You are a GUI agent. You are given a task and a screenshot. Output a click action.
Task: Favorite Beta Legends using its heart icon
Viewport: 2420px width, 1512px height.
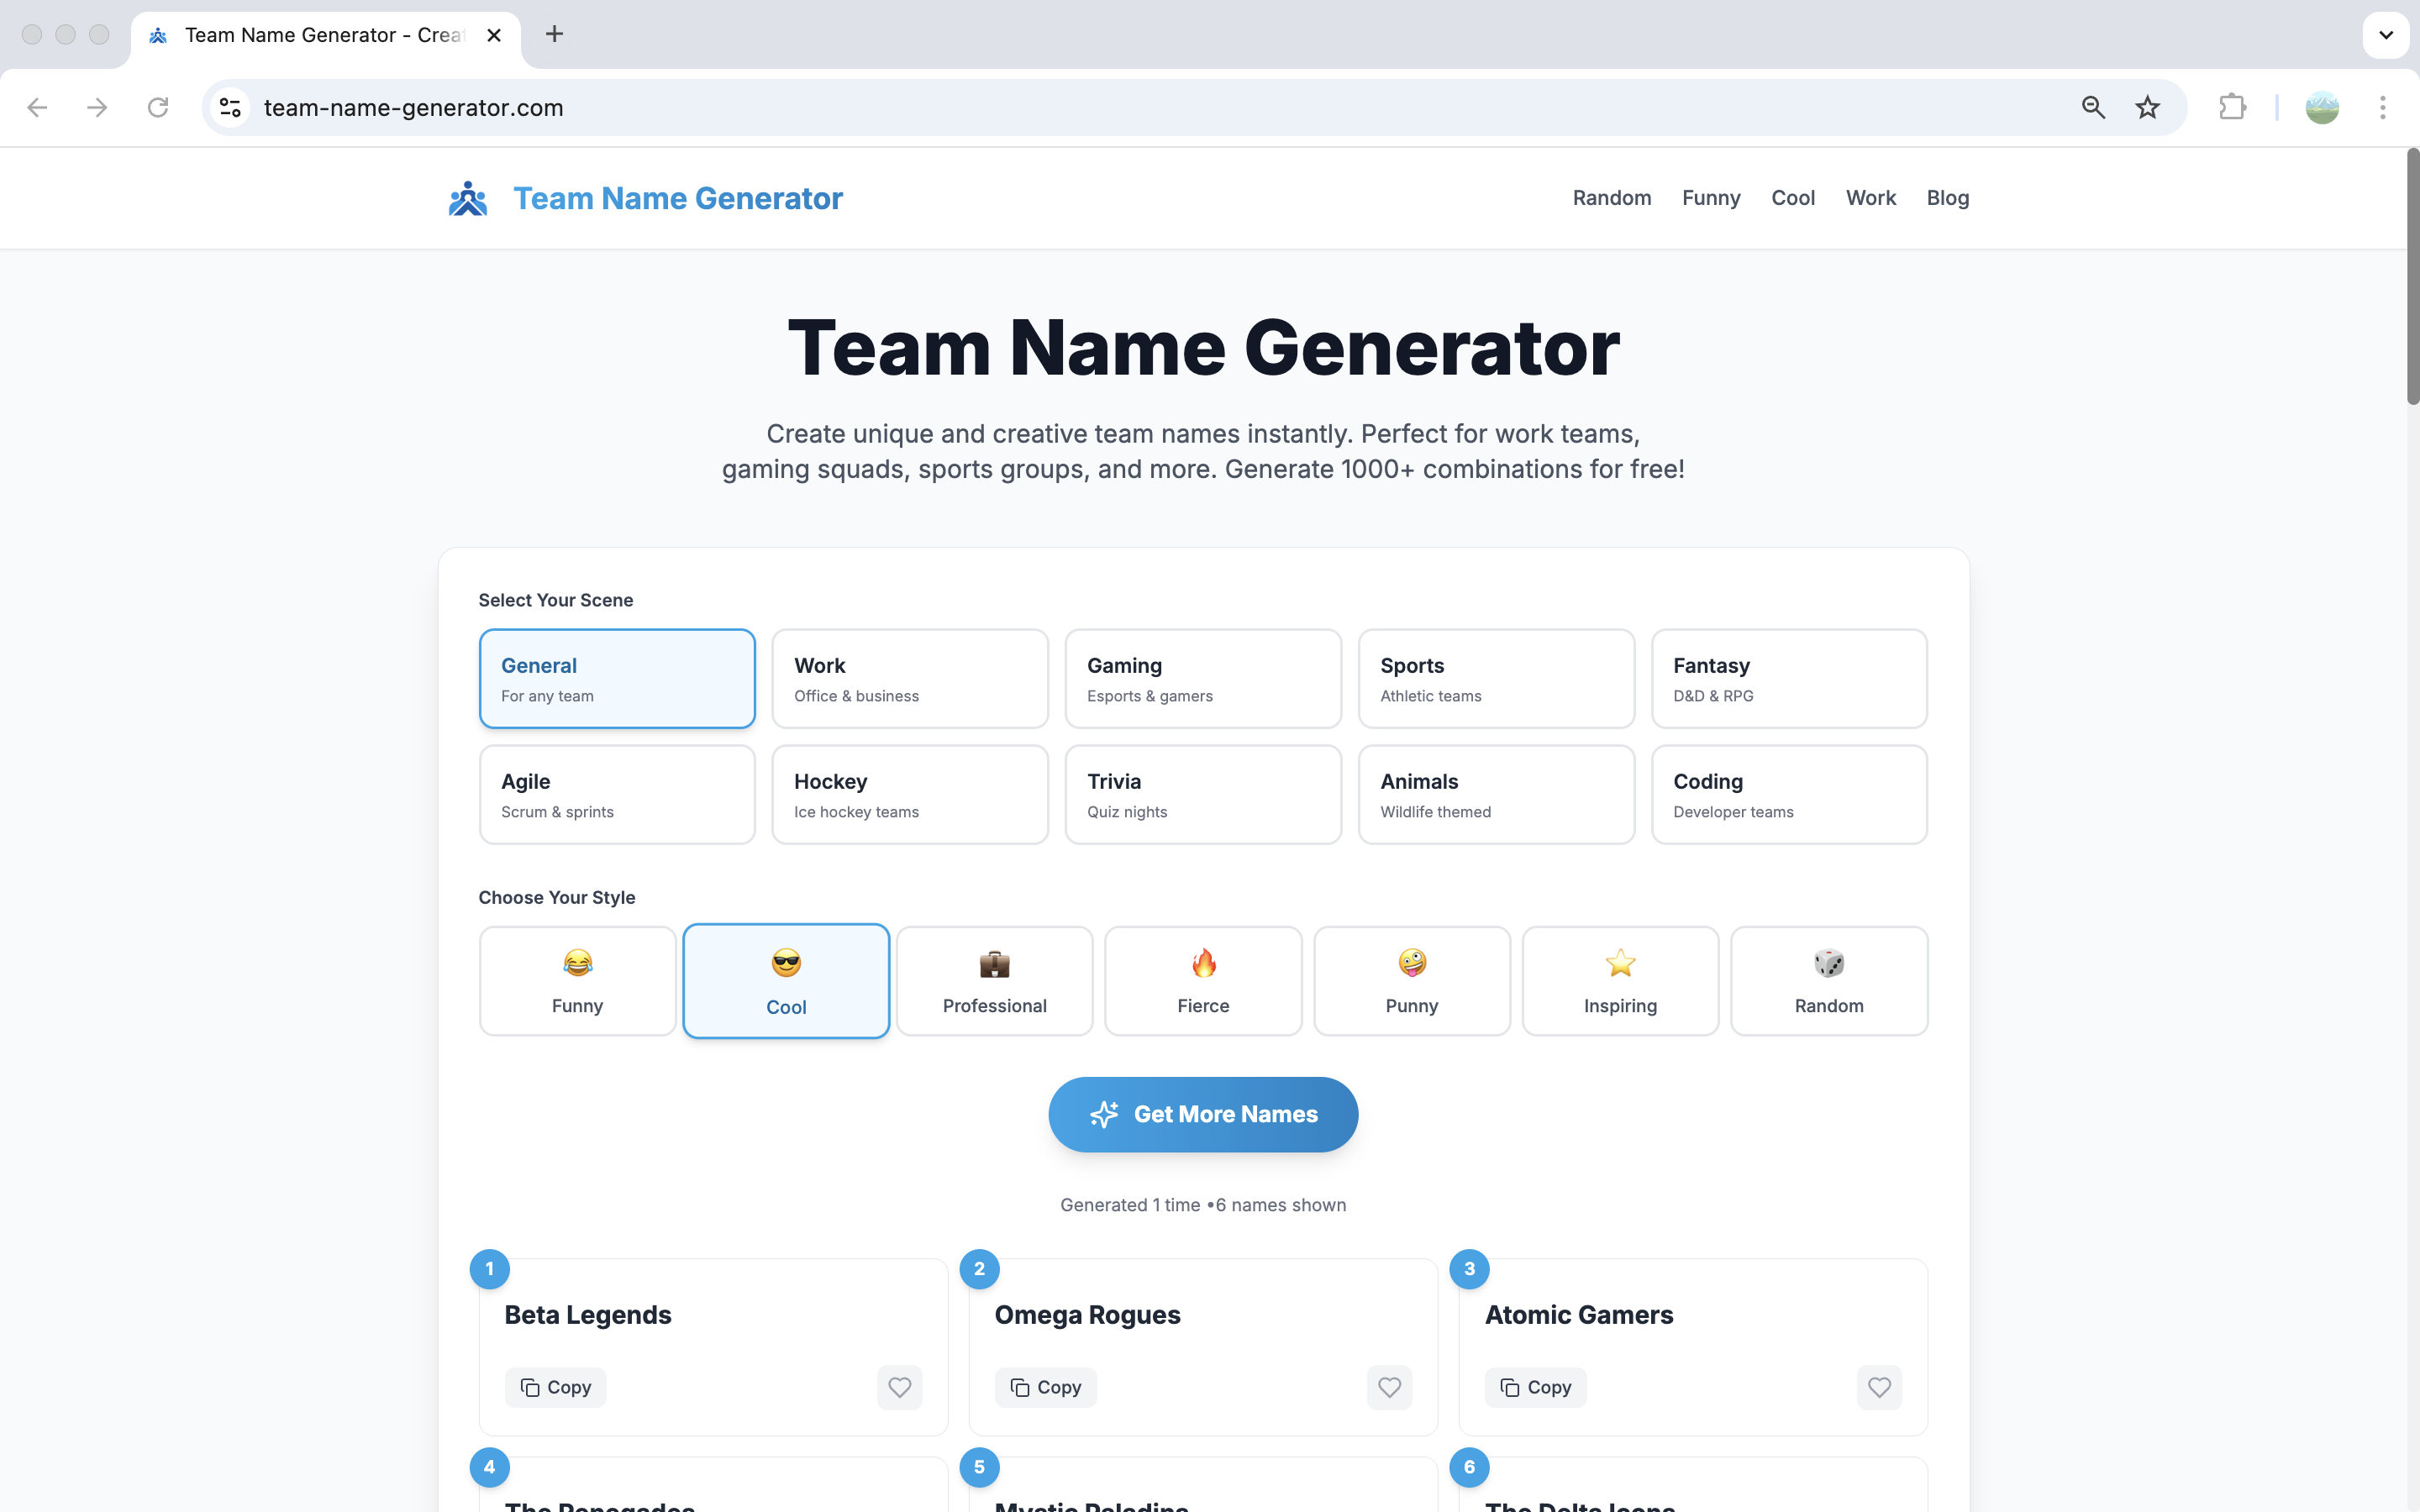pyautogui.click(x=899, y=1387)
